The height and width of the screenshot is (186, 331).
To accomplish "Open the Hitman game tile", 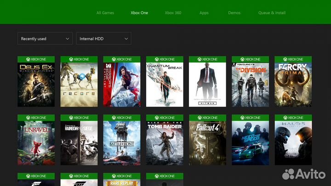I will (207, 81).
